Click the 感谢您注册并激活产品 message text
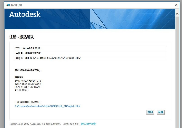182x128 pixels. (x=27, y=70)
